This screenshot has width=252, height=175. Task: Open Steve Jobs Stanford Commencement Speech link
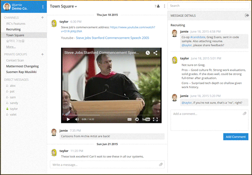click(x=112, y=38)
